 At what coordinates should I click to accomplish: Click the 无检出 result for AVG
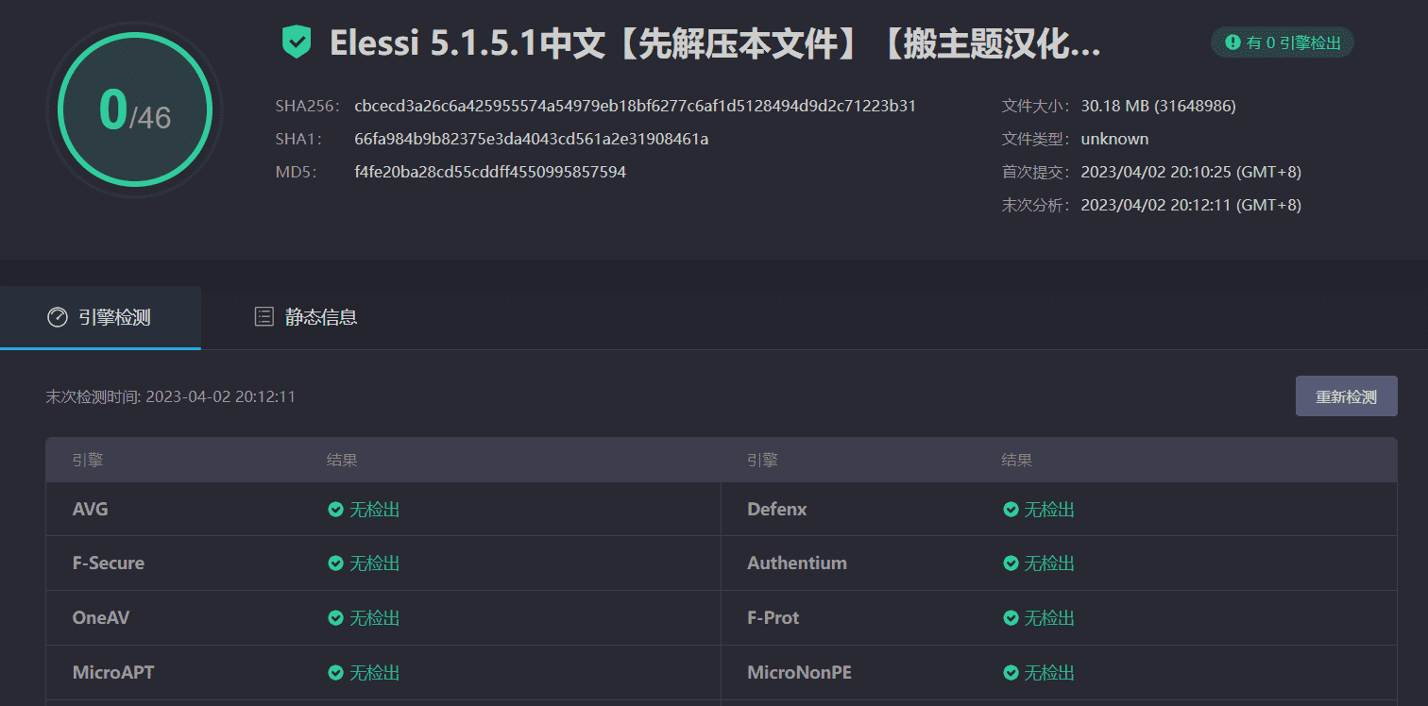375,510
